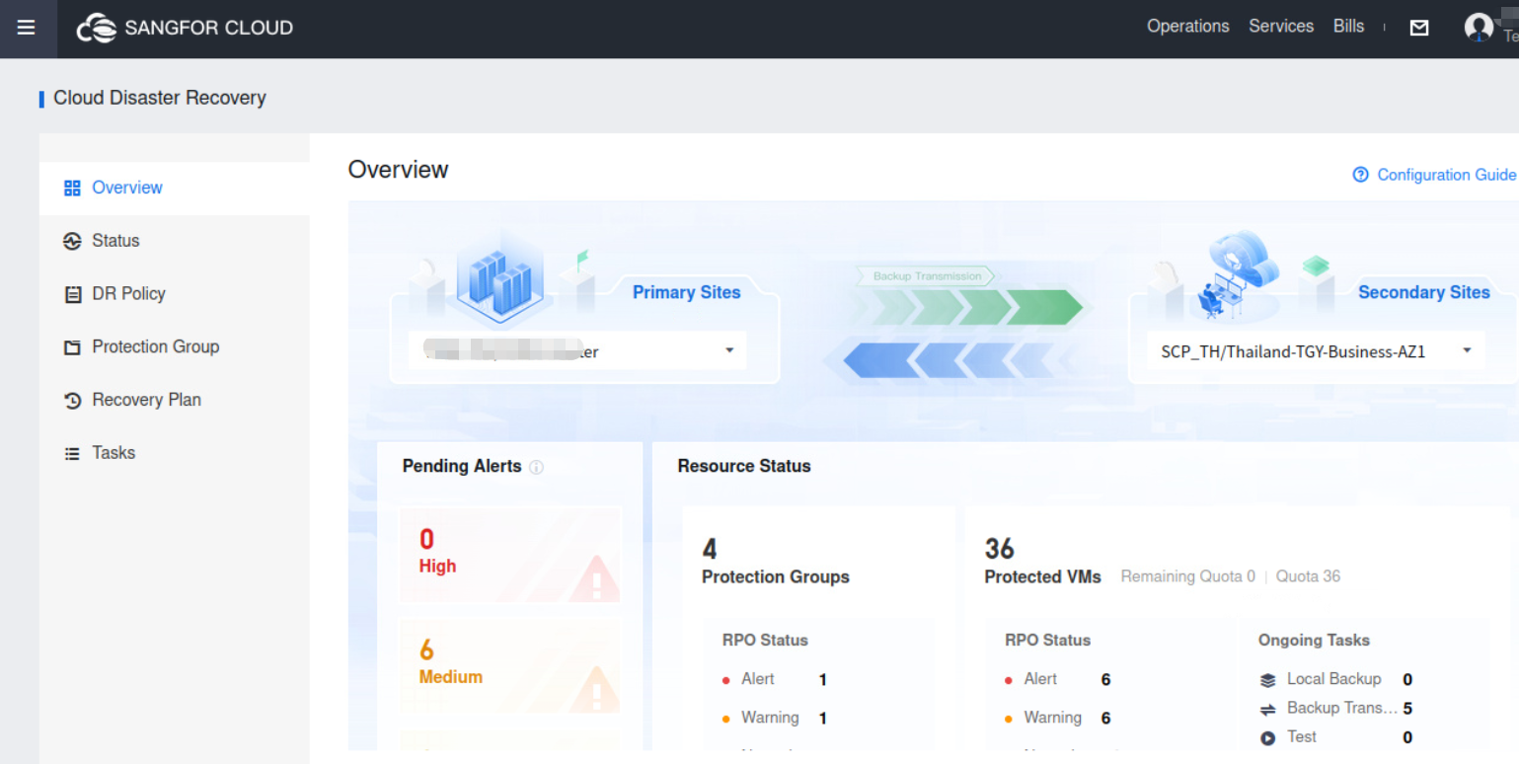
Task: Open the hamburger navigation menu
Action: coord(27,28)
